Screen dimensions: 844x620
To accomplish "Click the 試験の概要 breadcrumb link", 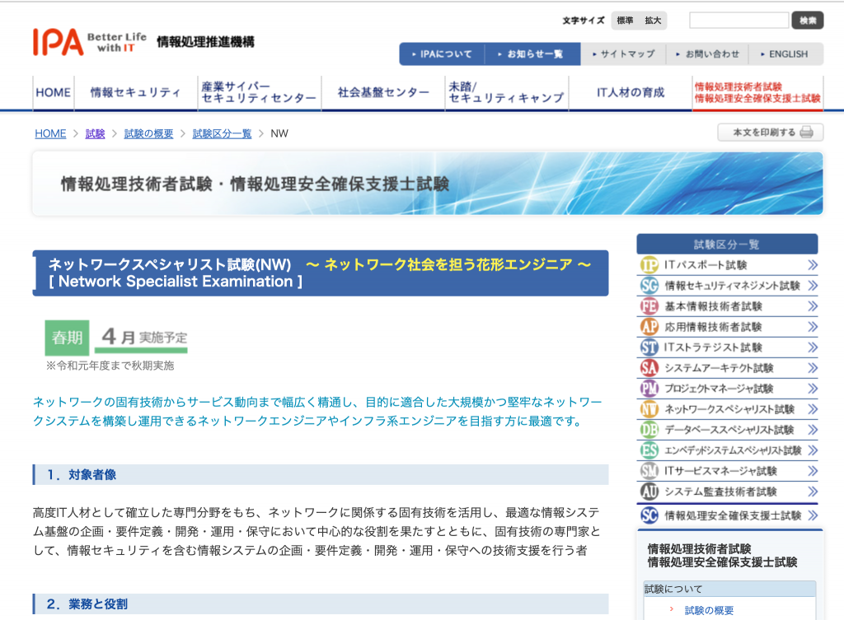I will point(148,133).
